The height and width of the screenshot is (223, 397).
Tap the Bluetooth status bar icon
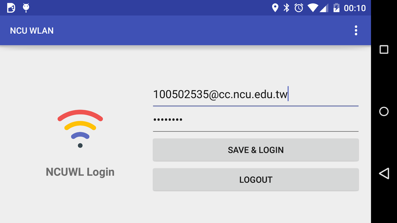point(286,8)
